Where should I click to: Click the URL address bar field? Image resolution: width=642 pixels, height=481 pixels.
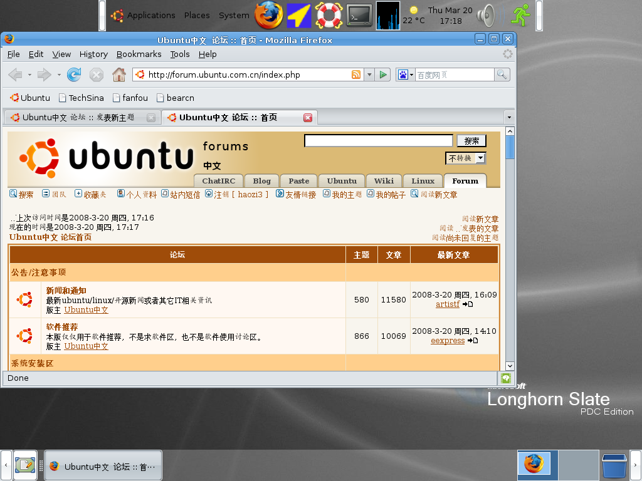[248, 75]
